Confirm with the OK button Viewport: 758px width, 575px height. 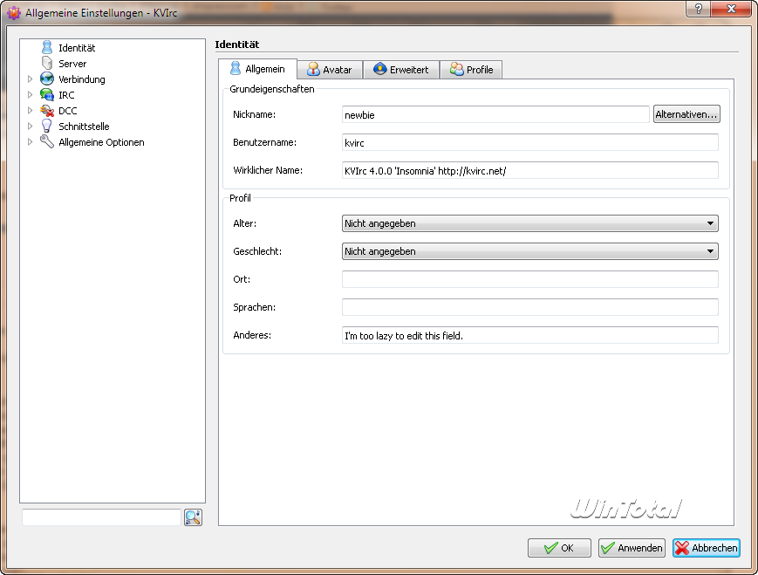pyautogui.click(x=559, y=548)
